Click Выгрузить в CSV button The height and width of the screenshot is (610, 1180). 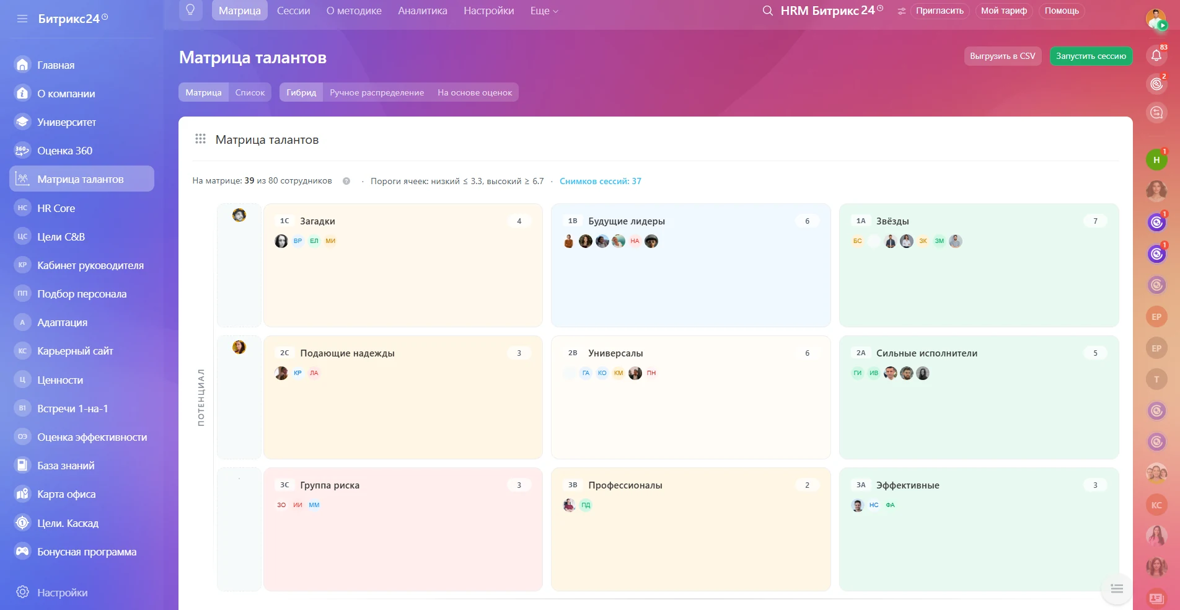click(1002, 56)
